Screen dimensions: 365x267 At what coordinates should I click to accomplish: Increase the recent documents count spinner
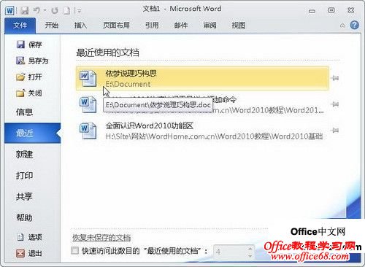click(250, 248)
